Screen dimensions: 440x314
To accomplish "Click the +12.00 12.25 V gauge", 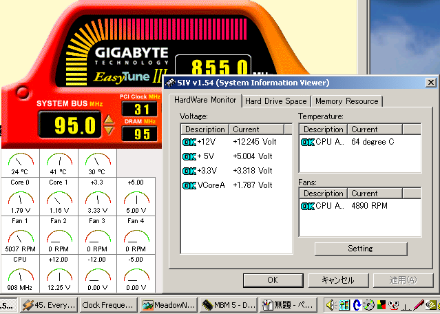I will click(59, 274).
